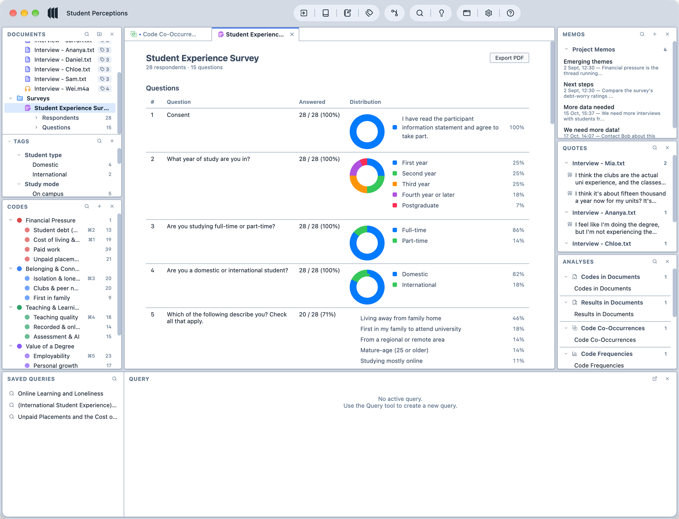Add a new tag in Tags panel

(112, 141)
